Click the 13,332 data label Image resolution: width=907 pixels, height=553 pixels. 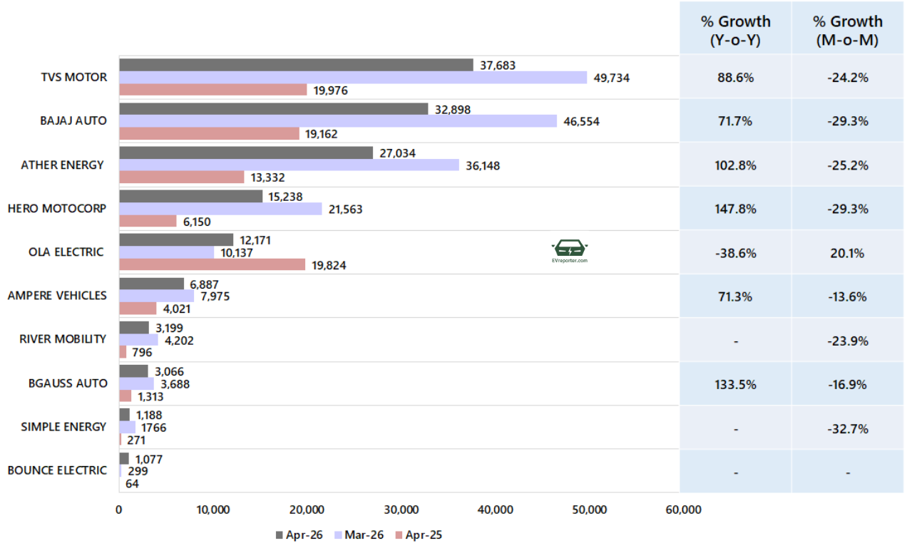coord(268,177)
